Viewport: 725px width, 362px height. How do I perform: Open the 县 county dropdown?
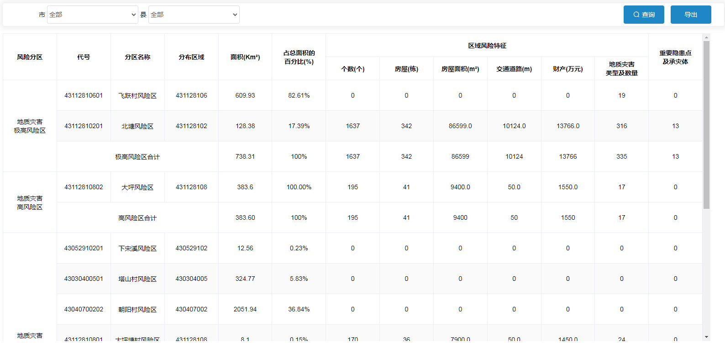tap(194, 15)
